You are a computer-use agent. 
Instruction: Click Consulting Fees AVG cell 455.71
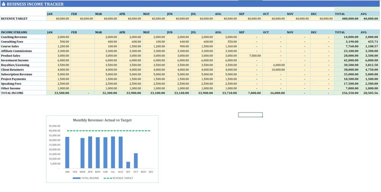pos(369,42)
